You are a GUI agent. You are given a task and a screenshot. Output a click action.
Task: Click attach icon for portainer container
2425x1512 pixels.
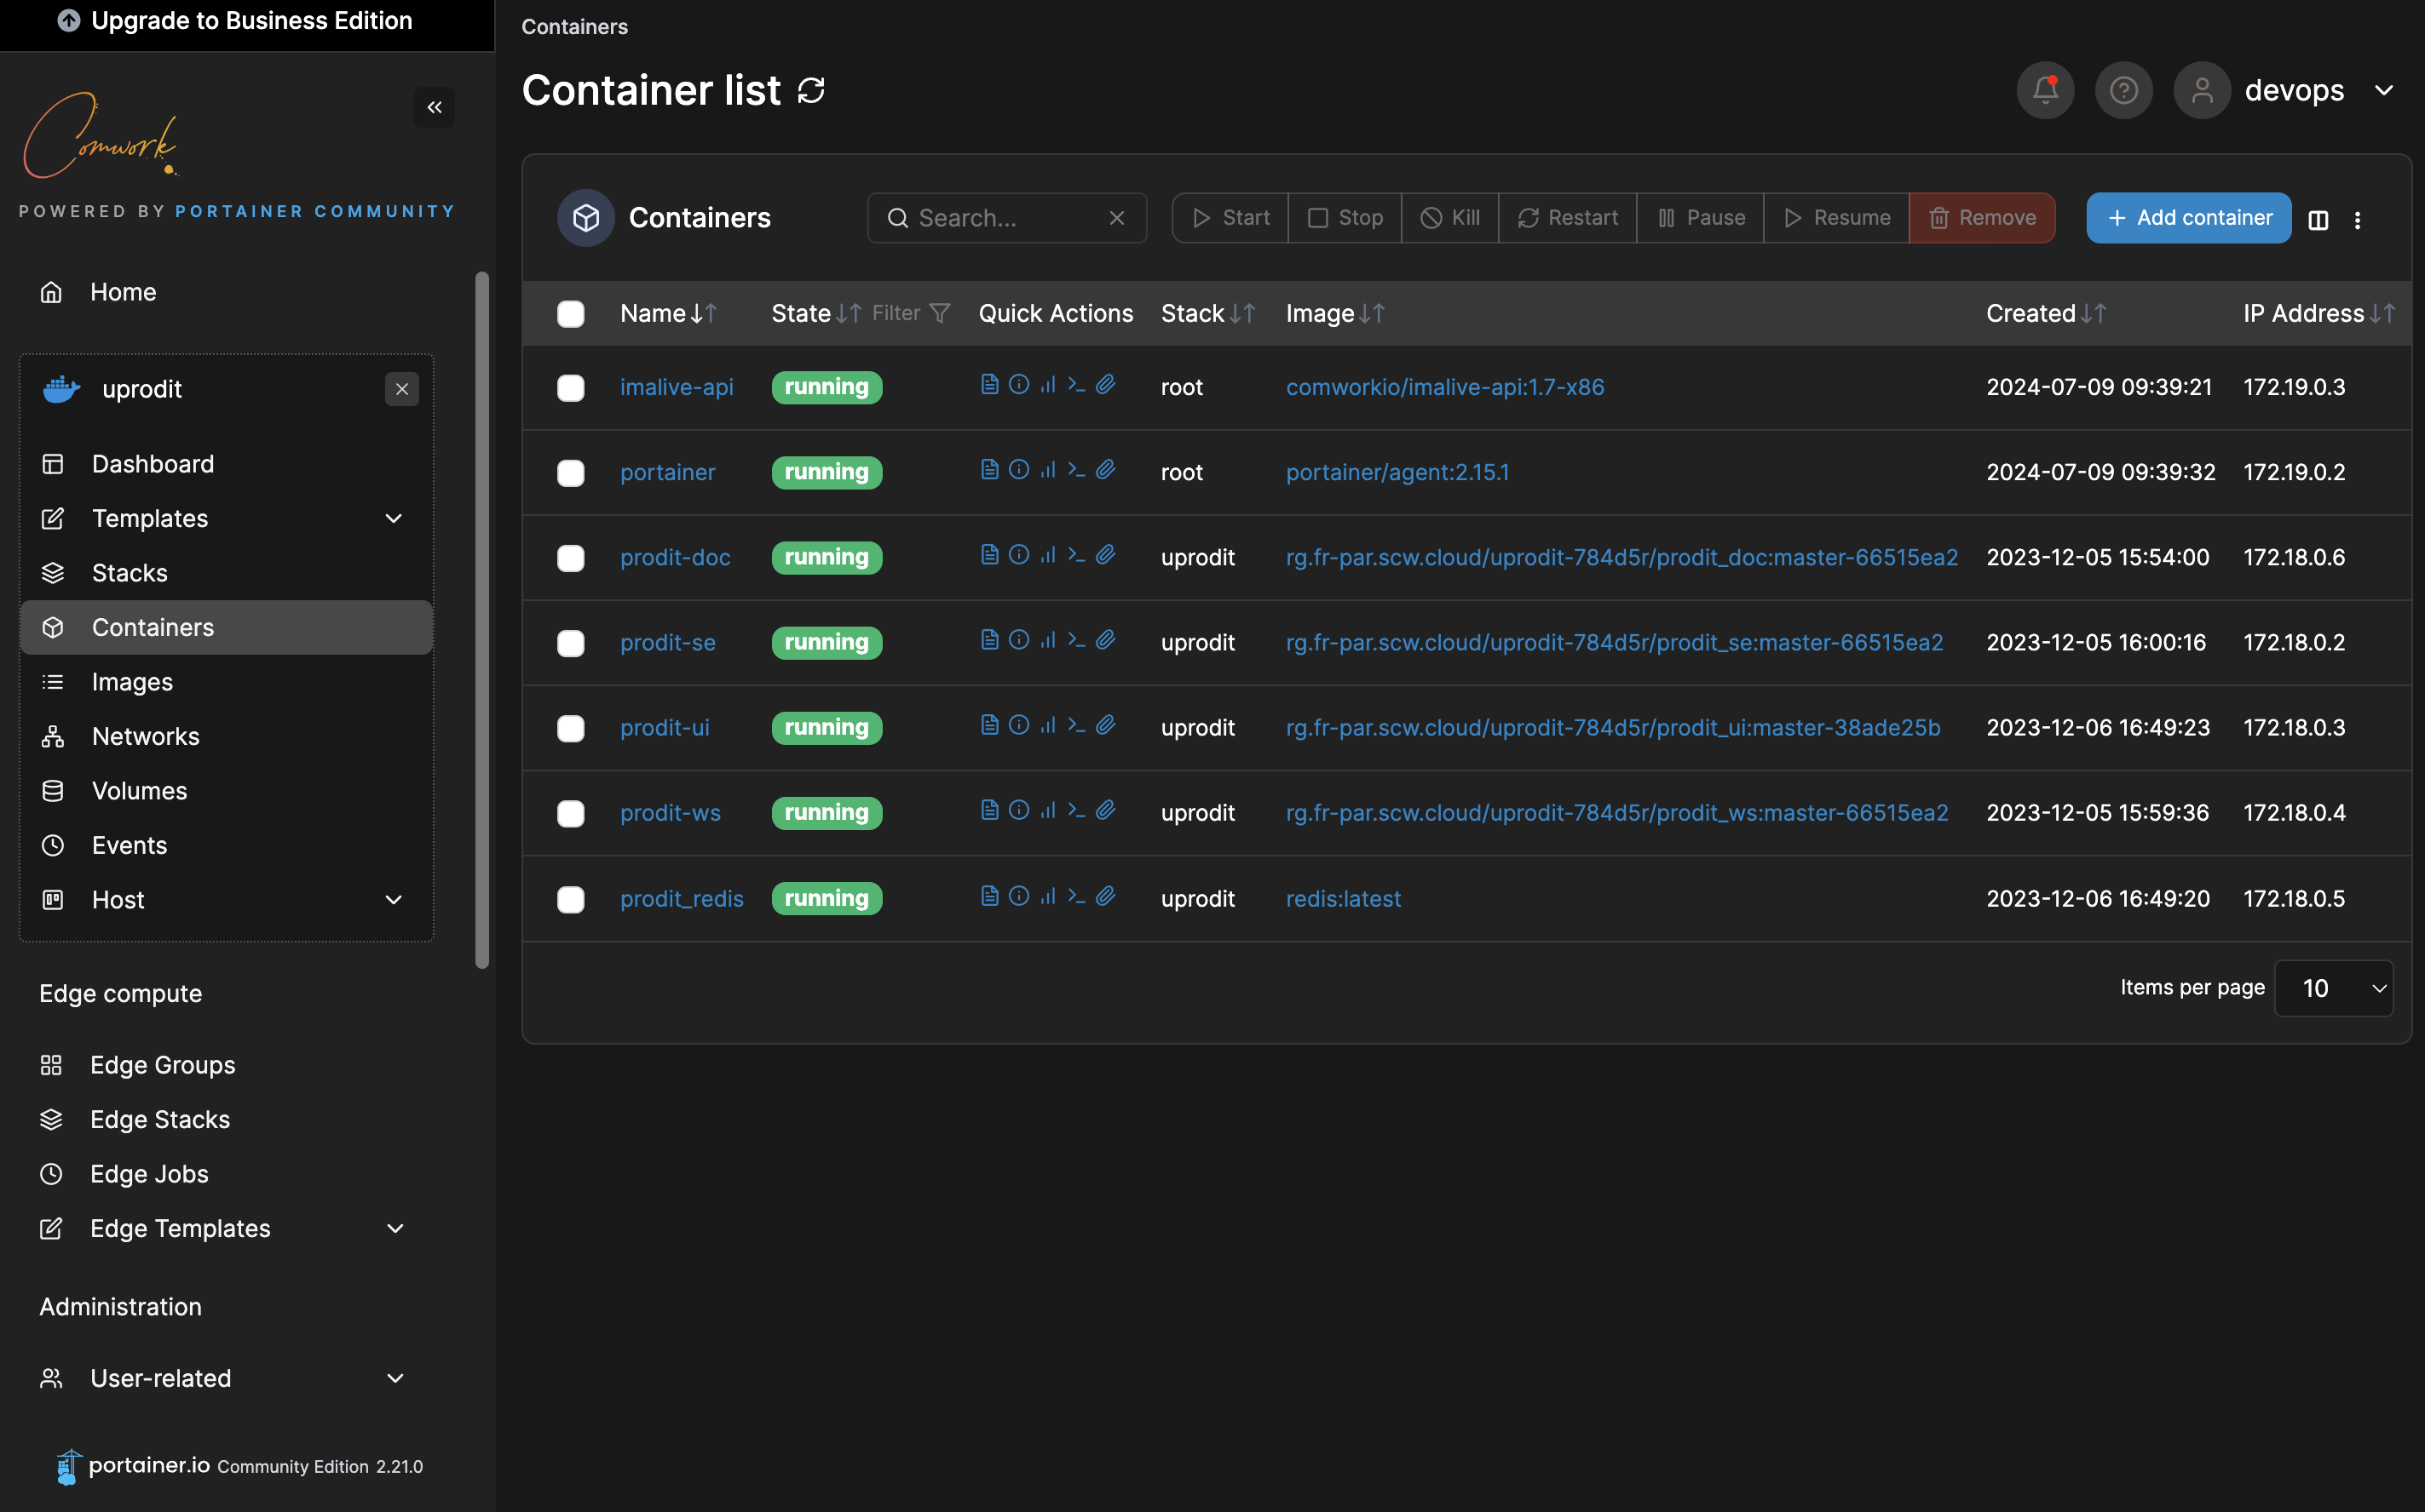(x=1106, y=470)
